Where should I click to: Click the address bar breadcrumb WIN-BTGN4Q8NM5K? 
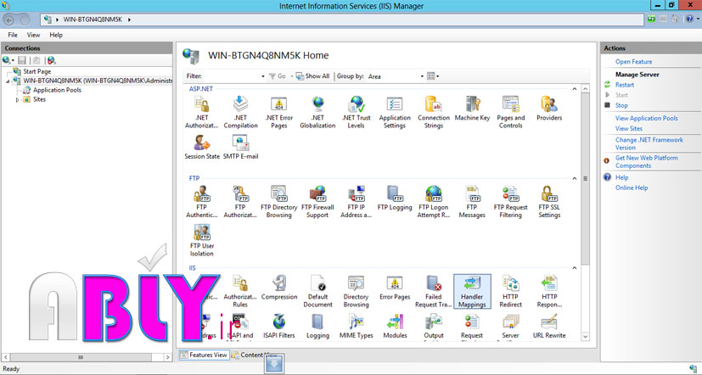click(x=93, y=20)
